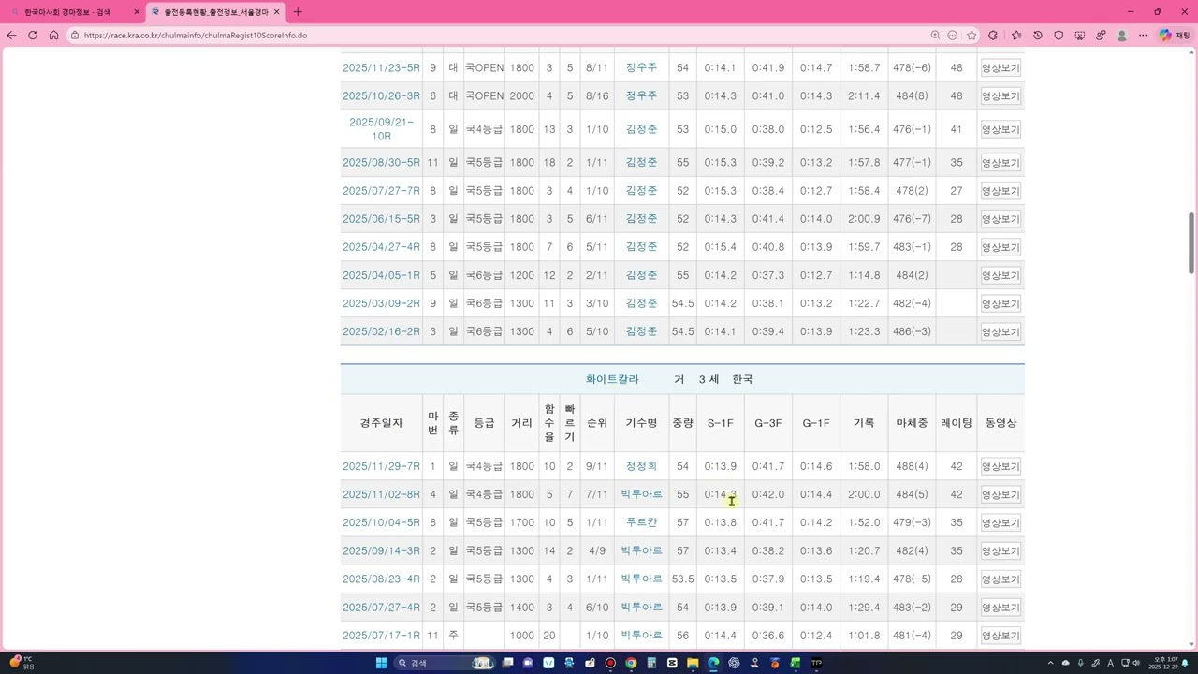
Task: Open a new browser tab
Action: 298,12
